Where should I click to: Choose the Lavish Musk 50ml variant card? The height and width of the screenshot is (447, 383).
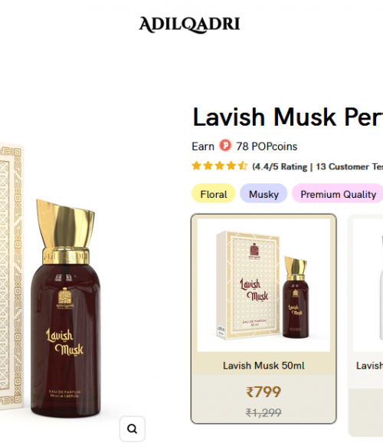(x=264, y=319)
